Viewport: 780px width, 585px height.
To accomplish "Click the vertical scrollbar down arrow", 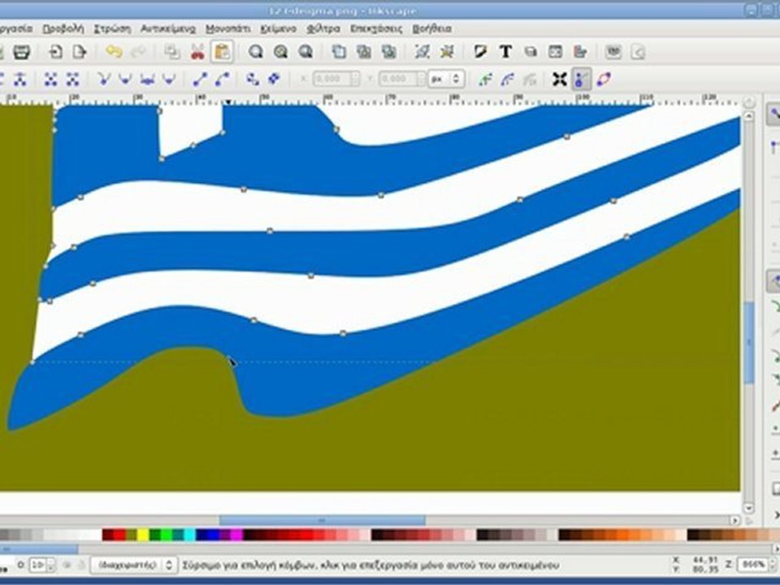I will click(x=748, y=509).
